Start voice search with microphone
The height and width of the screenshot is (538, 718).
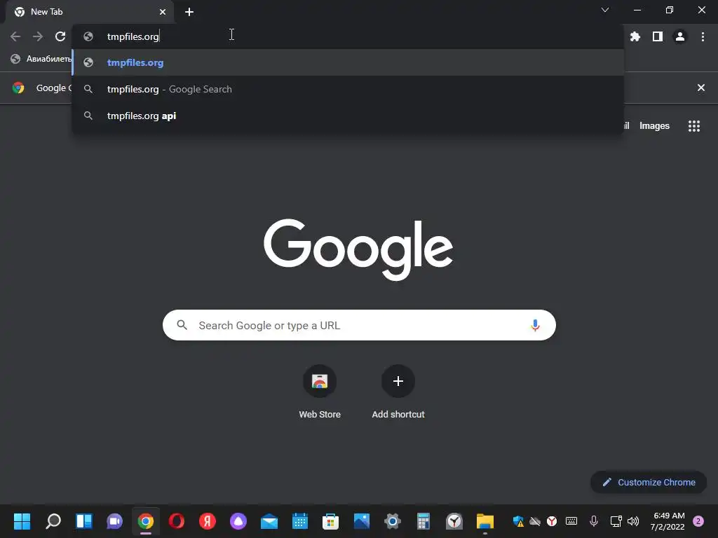coord(535,325)
